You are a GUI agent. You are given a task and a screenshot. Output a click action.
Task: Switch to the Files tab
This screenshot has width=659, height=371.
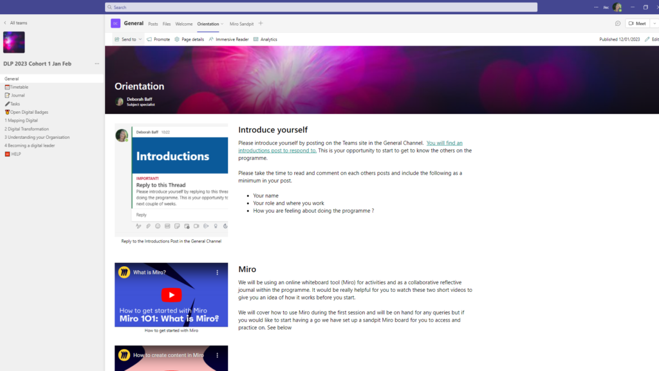(x=167, y=24)
